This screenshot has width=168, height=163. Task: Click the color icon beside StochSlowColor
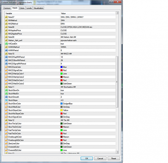pyautogui.click(x=6, y=104)
